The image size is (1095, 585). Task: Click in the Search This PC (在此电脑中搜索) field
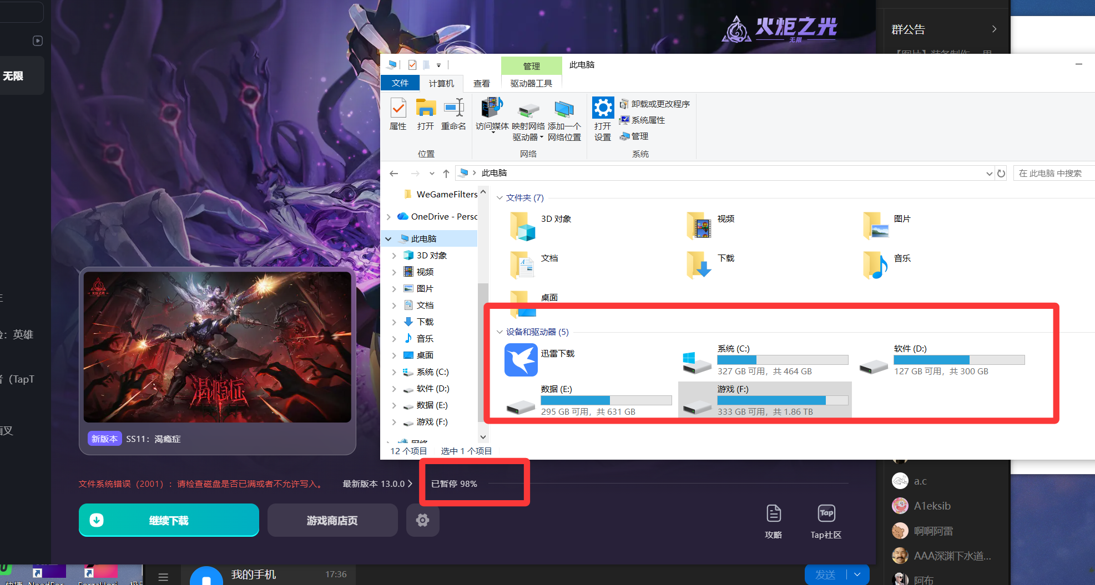point(1053,174)
